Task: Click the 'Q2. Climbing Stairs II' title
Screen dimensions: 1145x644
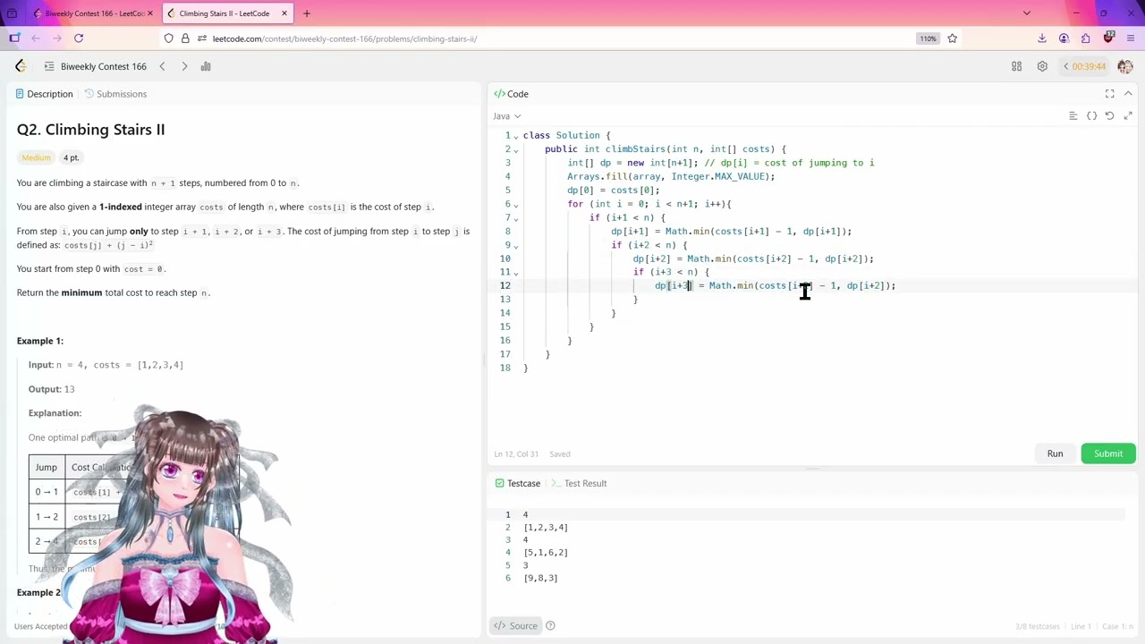Action: click(90, 130)
